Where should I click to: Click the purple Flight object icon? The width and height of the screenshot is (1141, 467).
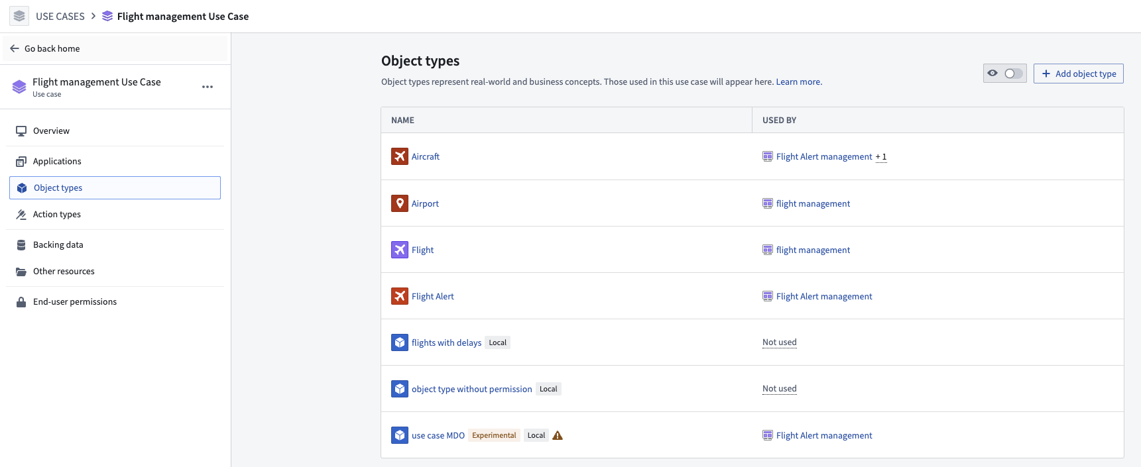[399, 250]
